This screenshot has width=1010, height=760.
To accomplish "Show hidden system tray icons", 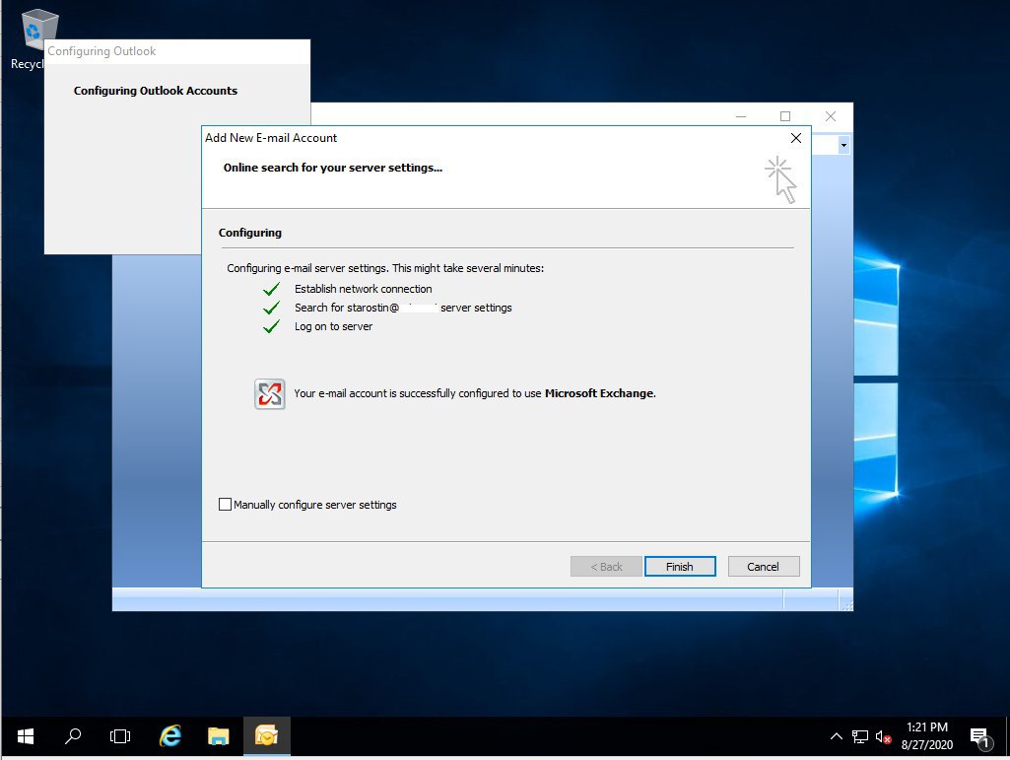I will [x=837, y=736].
